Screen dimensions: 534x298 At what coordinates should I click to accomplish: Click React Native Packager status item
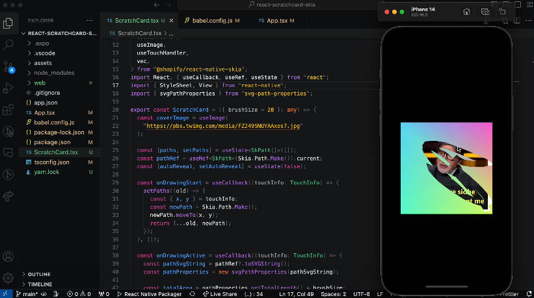coord(150,294)
